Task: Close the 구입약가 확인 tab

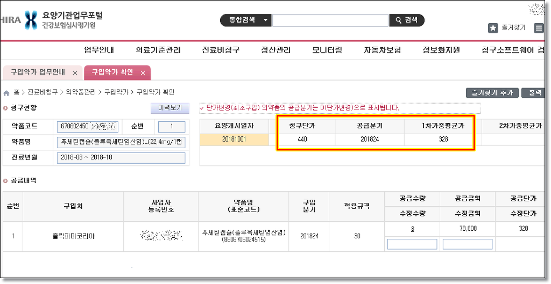Action: [143, 72]
